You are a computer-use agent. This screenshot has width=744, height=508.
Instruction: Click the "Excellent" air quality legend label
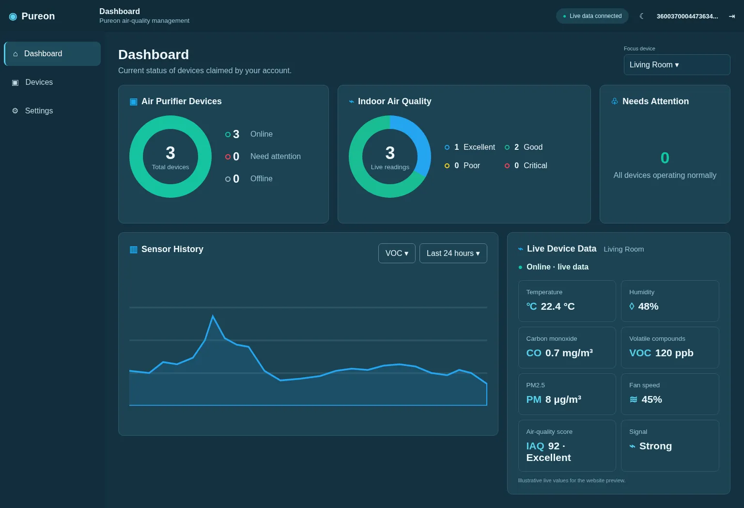[x=479, y=147]
